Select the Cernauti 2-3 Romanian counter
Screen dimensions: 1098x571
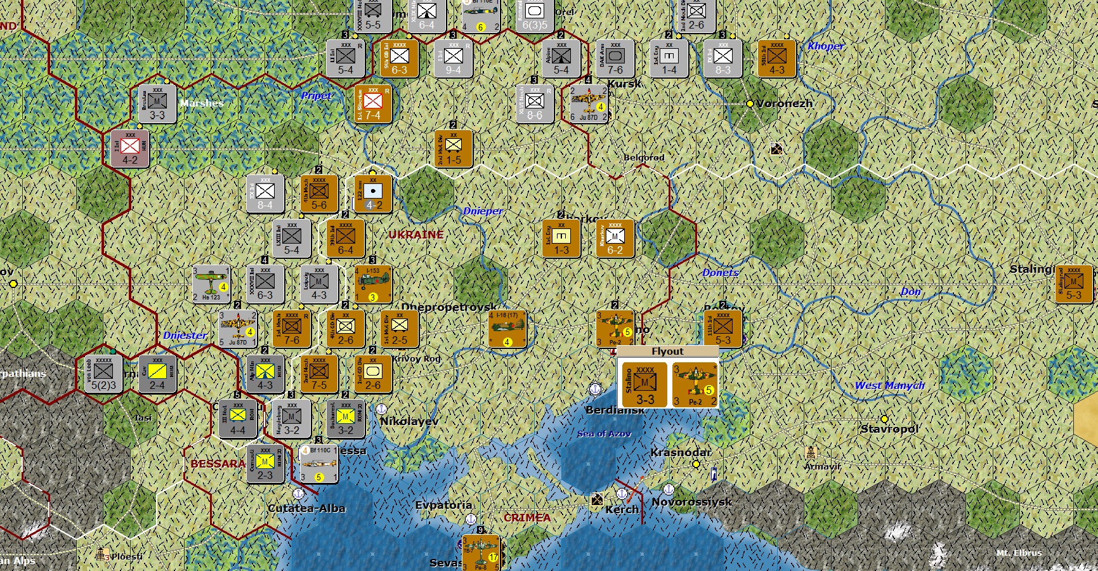265,464
